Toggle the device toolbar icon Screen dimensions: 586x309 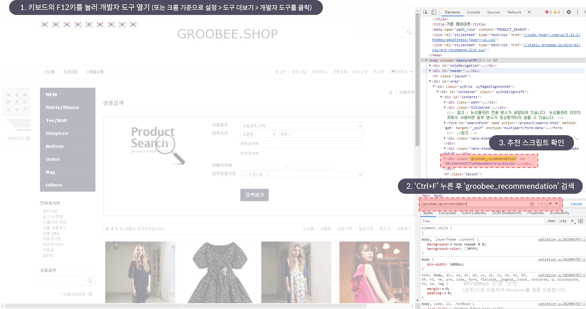point(434,12)
